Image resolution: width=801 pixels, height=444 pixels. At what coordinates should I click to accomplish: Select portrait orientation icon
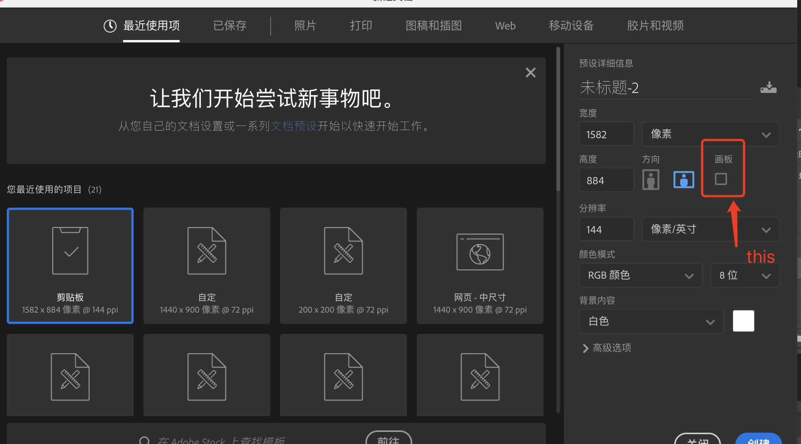[x=650, y=180]
